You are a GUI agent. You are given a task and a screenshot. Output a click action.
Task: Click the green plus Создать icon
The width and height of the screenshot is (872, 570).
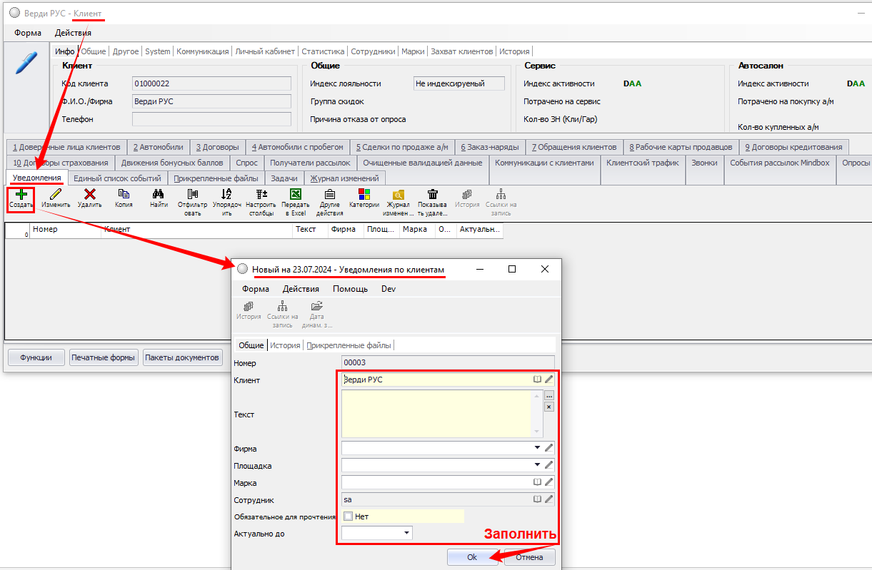[21, 194]
